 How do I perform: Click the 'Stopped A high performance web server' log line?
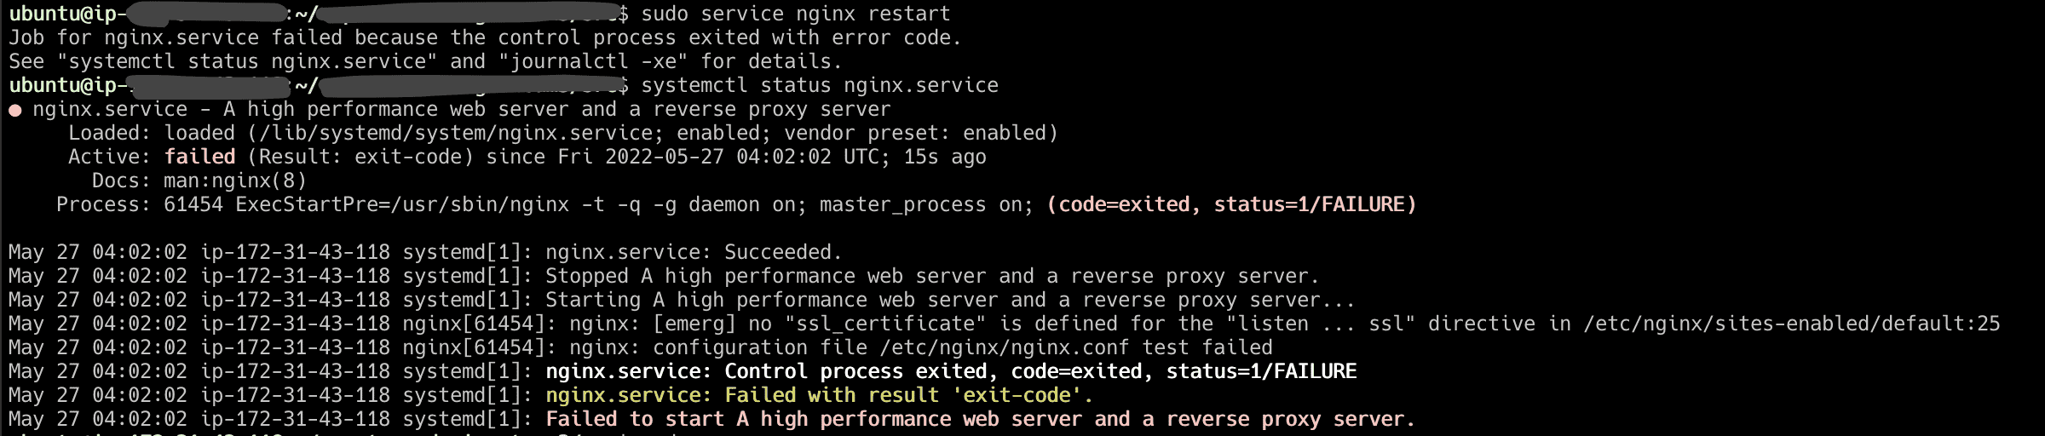click(x=664, y=276)
